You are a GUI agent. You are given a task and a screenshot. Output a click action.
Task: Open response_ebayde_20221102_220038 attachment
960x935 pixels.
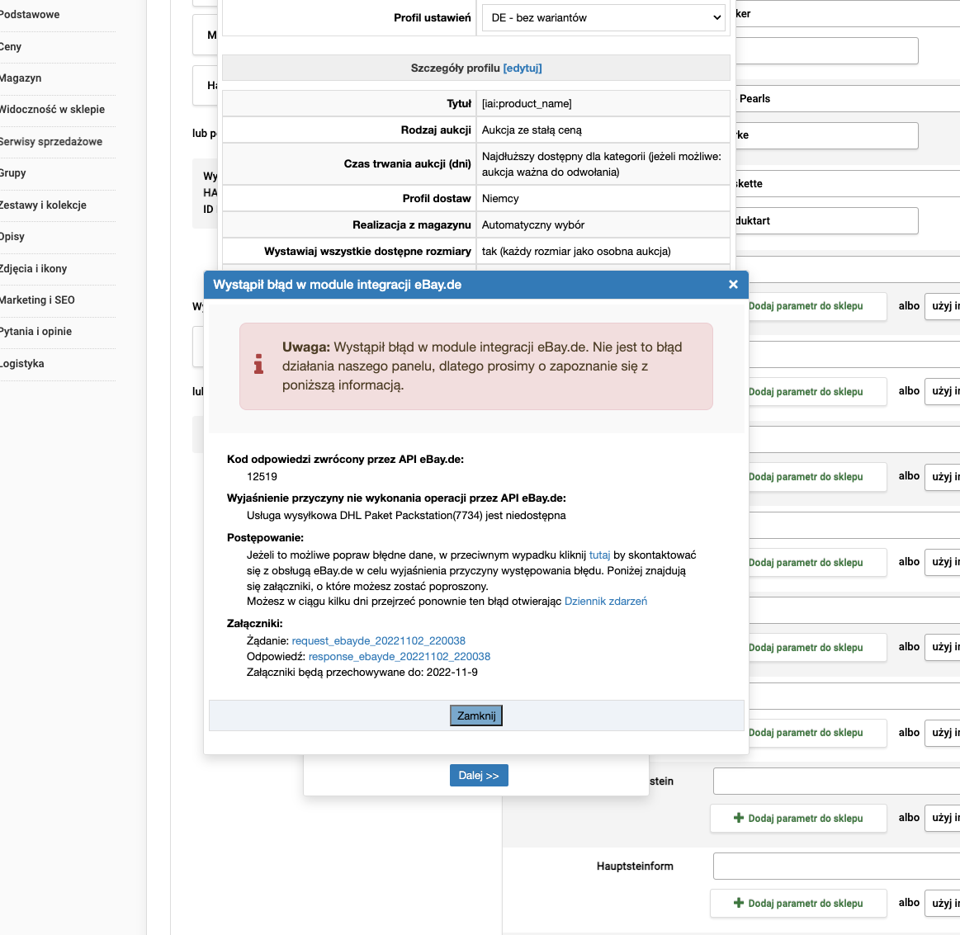400,657
